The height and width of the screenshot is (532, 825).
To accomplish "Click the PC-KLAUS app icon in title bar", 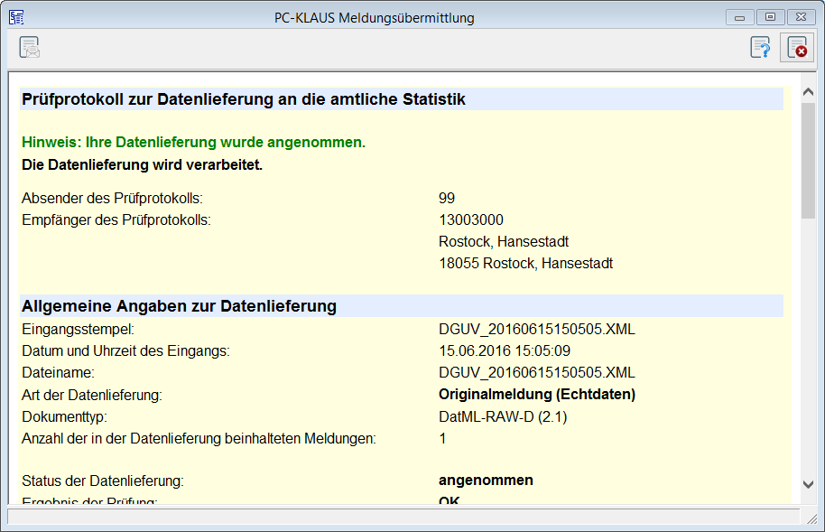I will click(x=16, y=17).
